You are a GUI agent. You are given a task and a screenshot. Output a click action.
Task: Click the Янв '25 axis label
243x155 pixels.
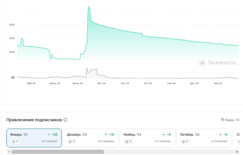pos(218,83)
